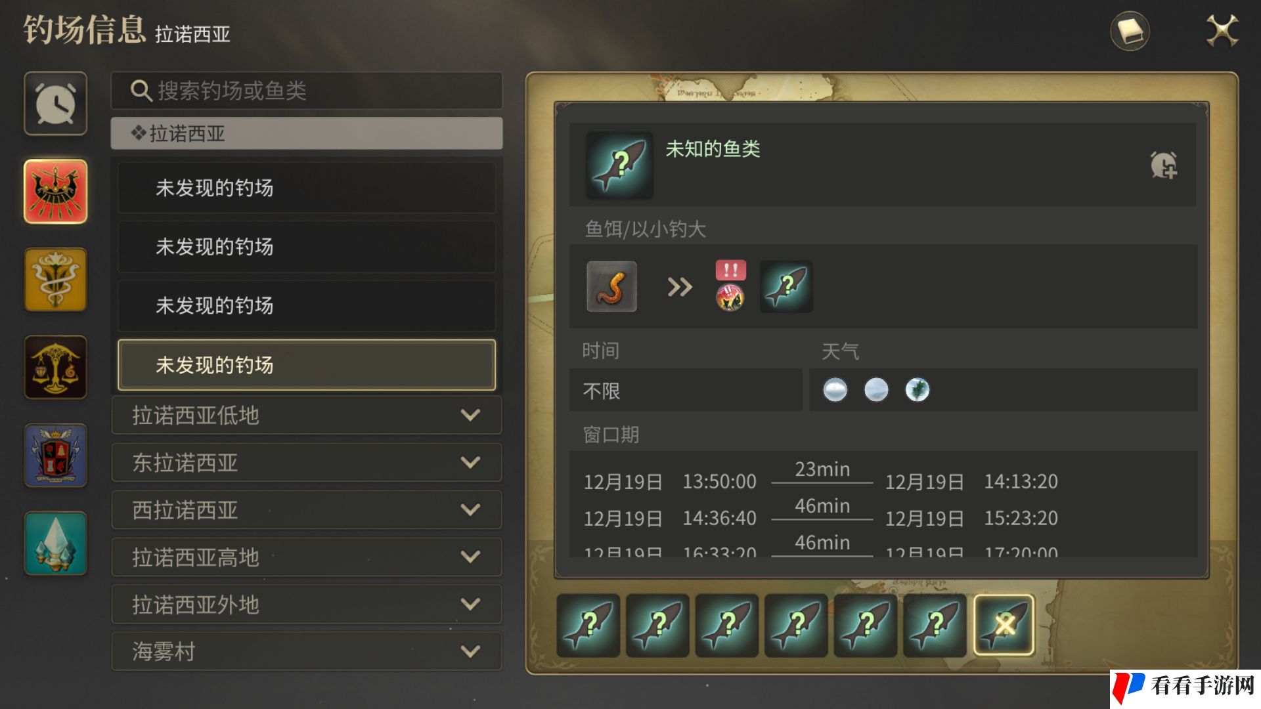Open the alarm clock sidebar icon
This screenshot has width=1261, height=709.
(x=56, y=104)
